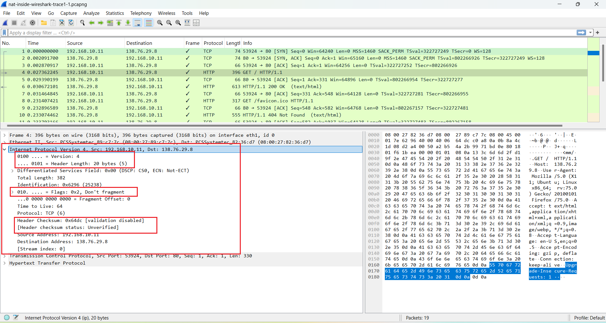
Task: Open the Statistics menu
Action: [x=115, y=13]
